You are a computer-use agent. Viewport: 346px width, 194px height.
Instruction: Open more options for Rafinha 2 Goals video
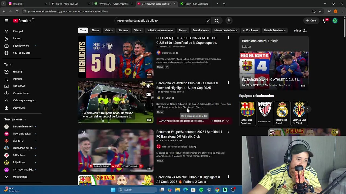(228, 177)
